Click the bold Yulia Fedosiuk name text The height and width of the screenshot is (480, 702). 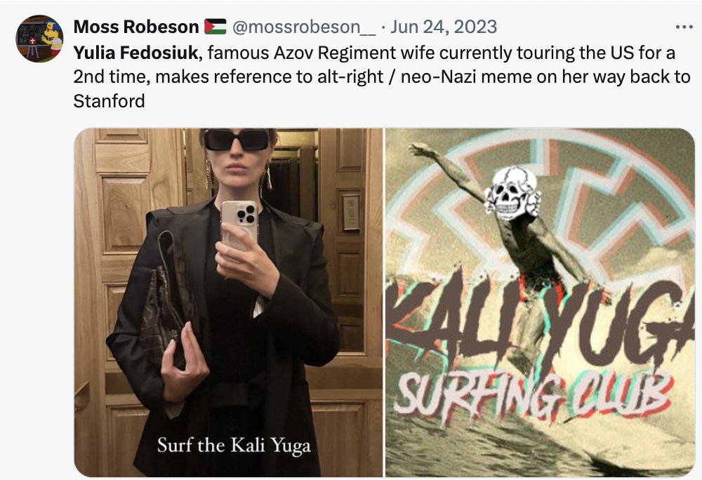pos(135,53)
